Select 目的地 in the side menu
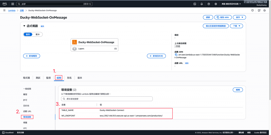Image resolution: width=271 pixels, height=135 pixels. [x=26, y=106]
